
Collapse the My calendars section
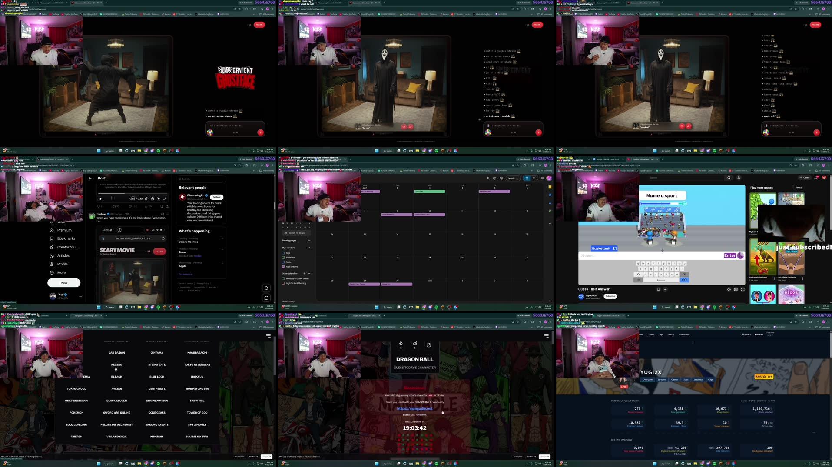point(309,248)
